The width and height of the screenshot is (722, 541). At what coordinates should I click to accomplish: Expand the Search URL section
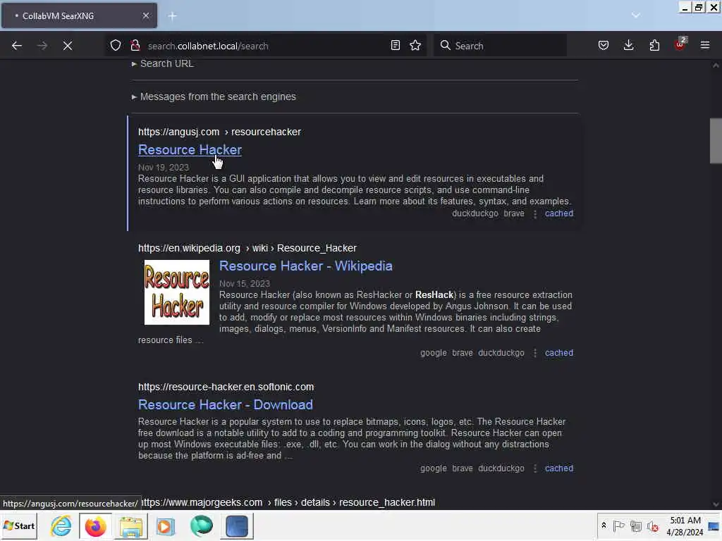tap(163, 63)
